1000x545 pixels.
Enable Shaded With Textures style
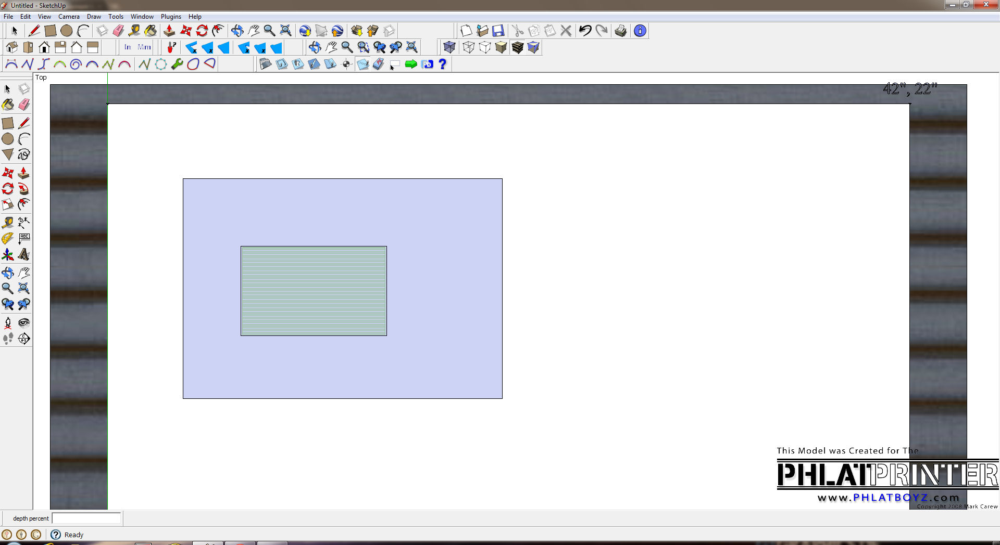tap(517, 47)
